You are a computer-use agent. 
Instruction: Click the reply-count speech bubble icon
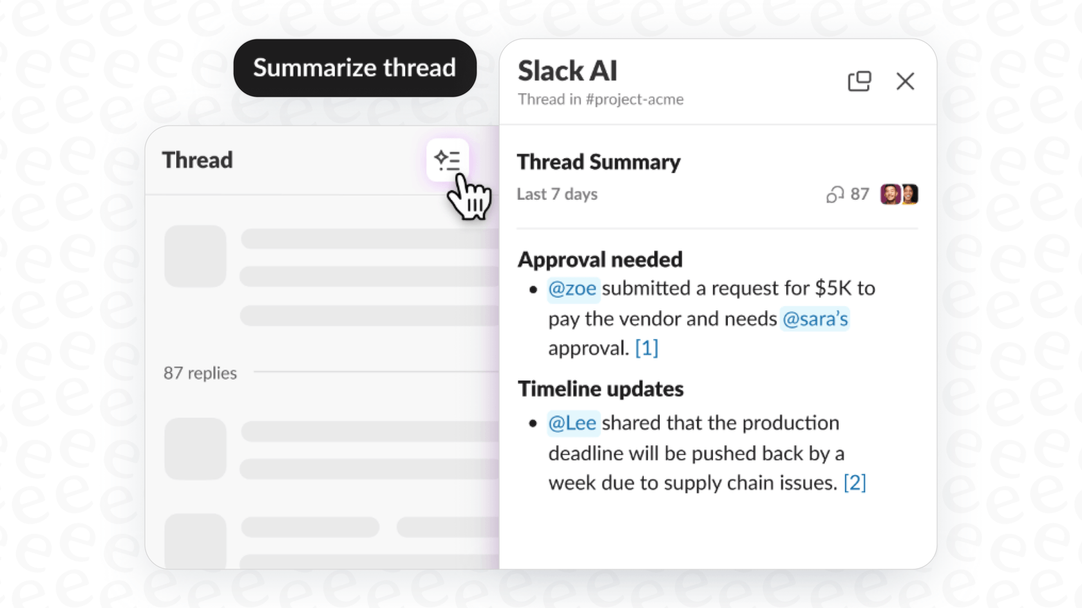pos(835,194)
